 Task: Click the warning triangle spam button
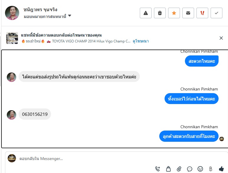click(x=146, y=13)
